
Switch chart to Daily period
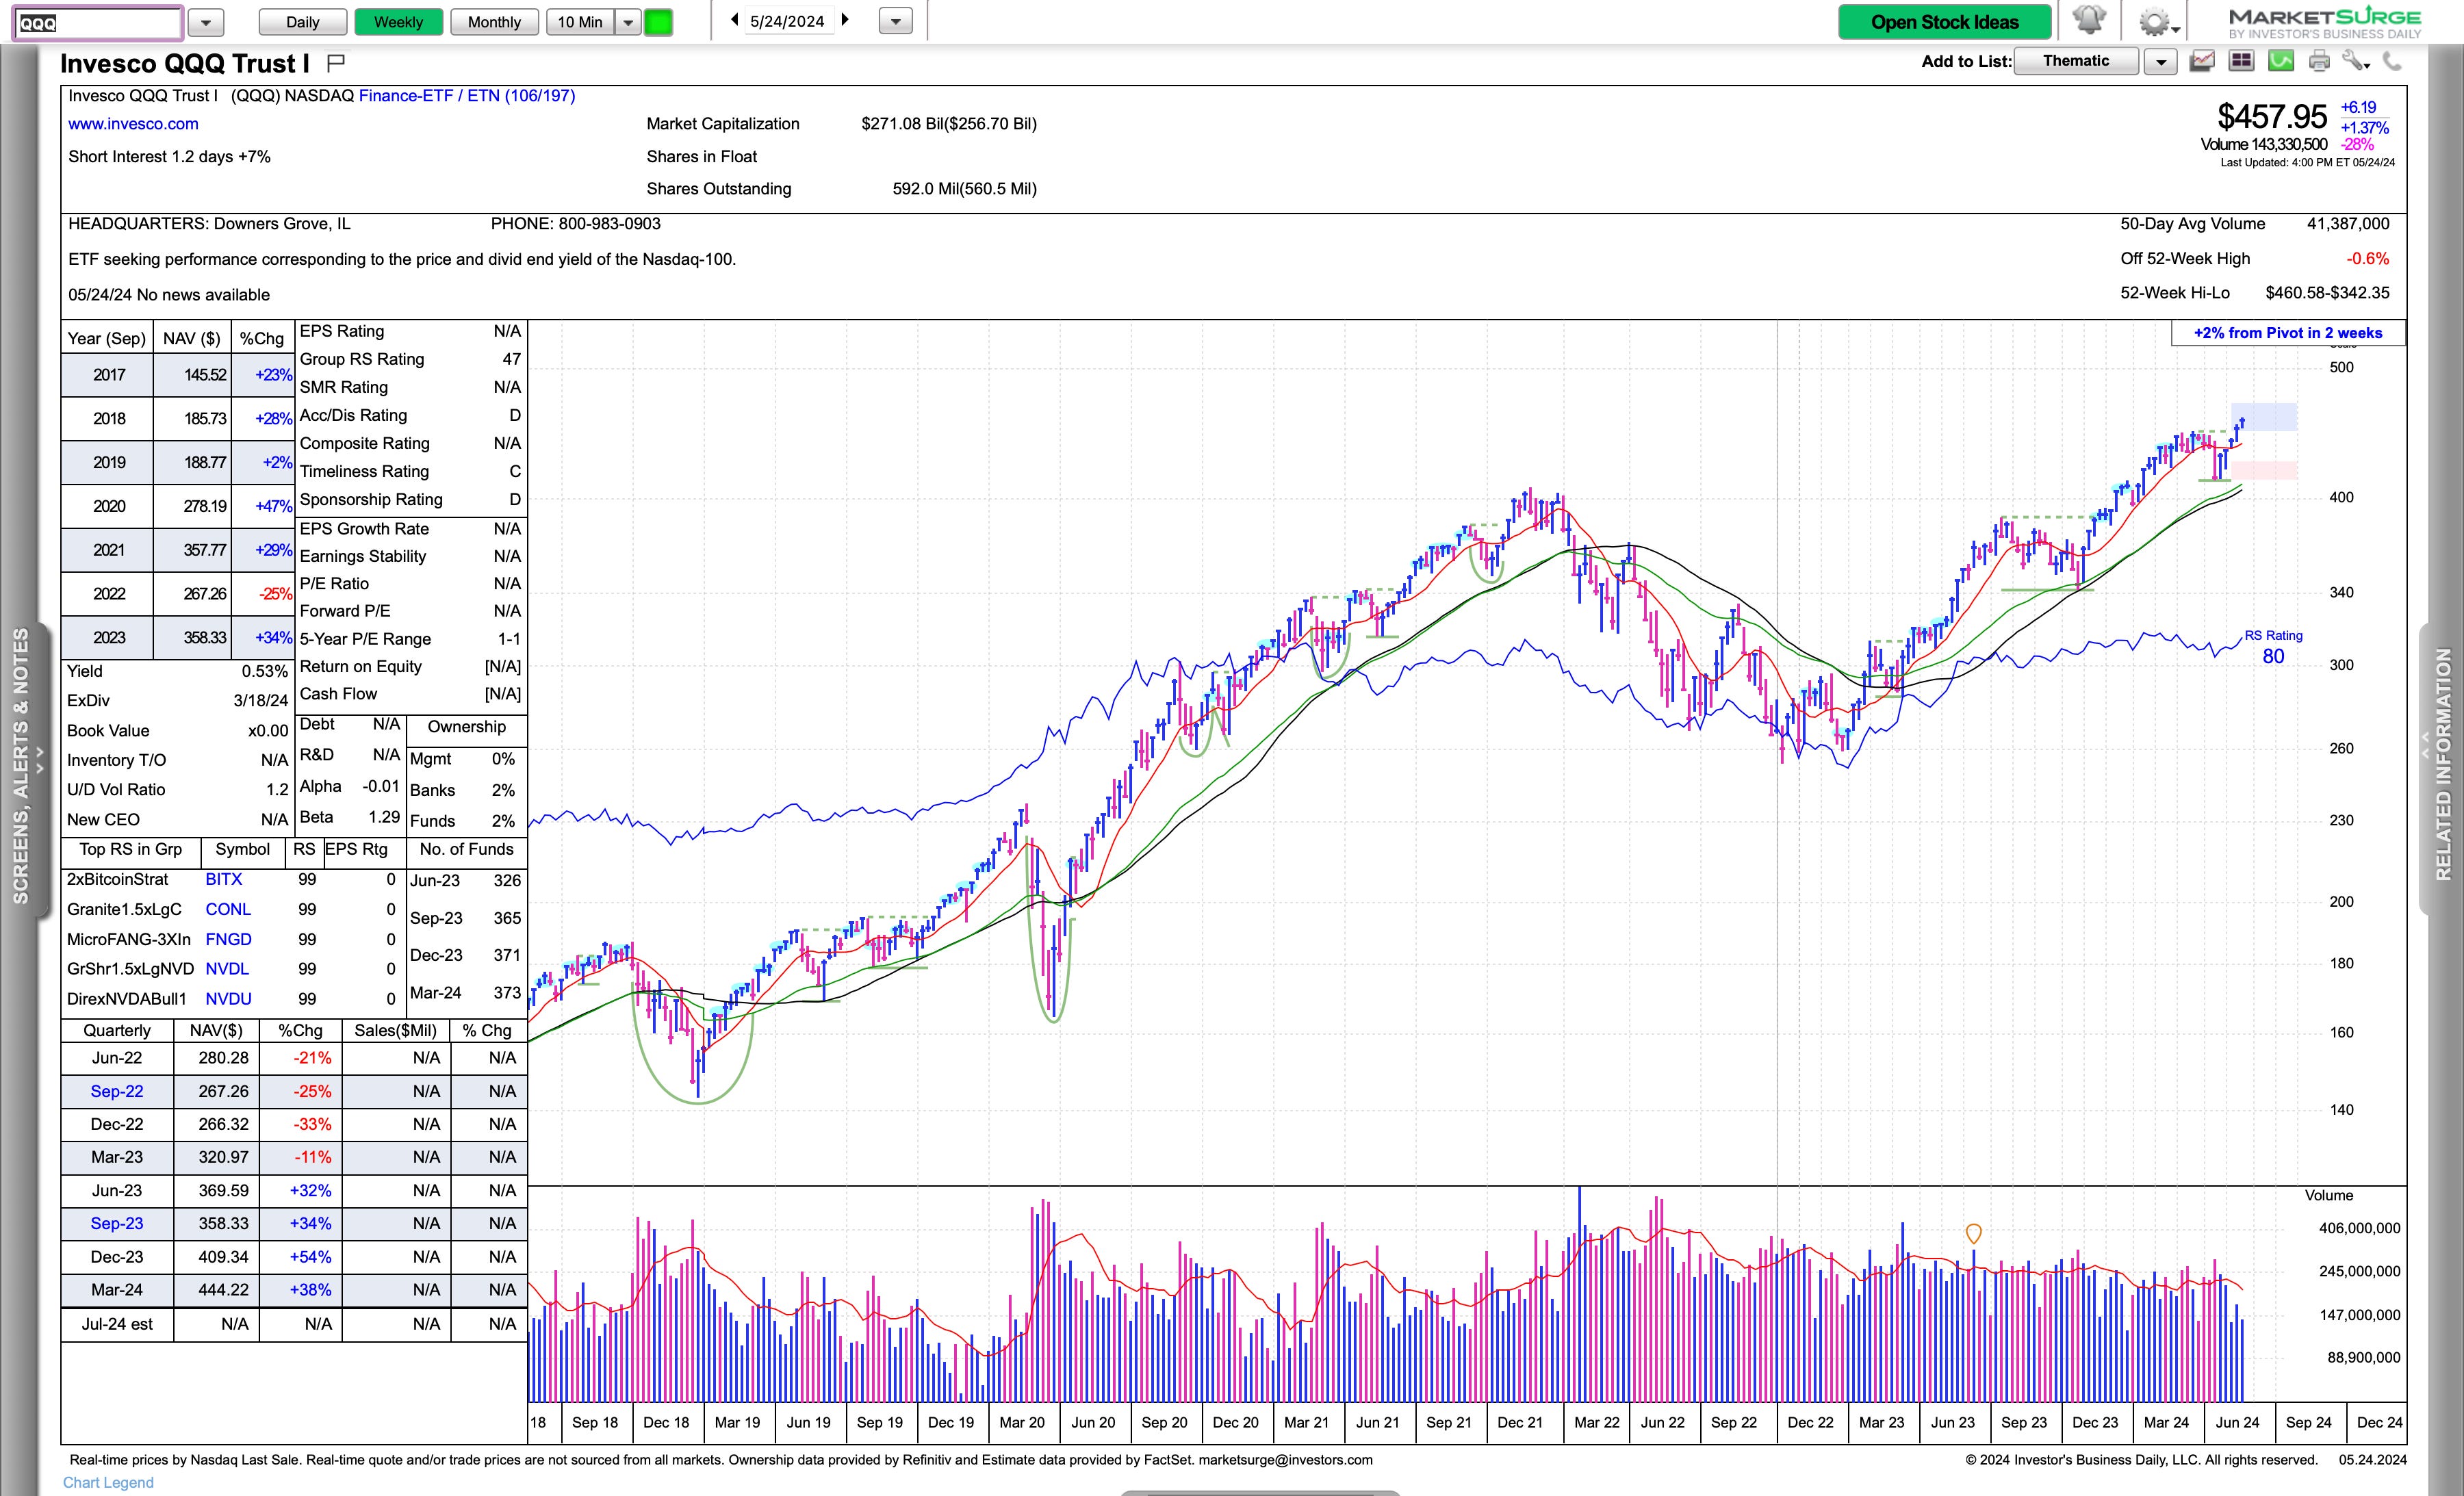(302, 22)
